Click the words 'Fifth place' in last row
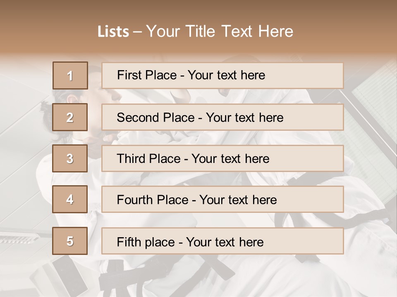397x297 pixels. coord(146,242)
